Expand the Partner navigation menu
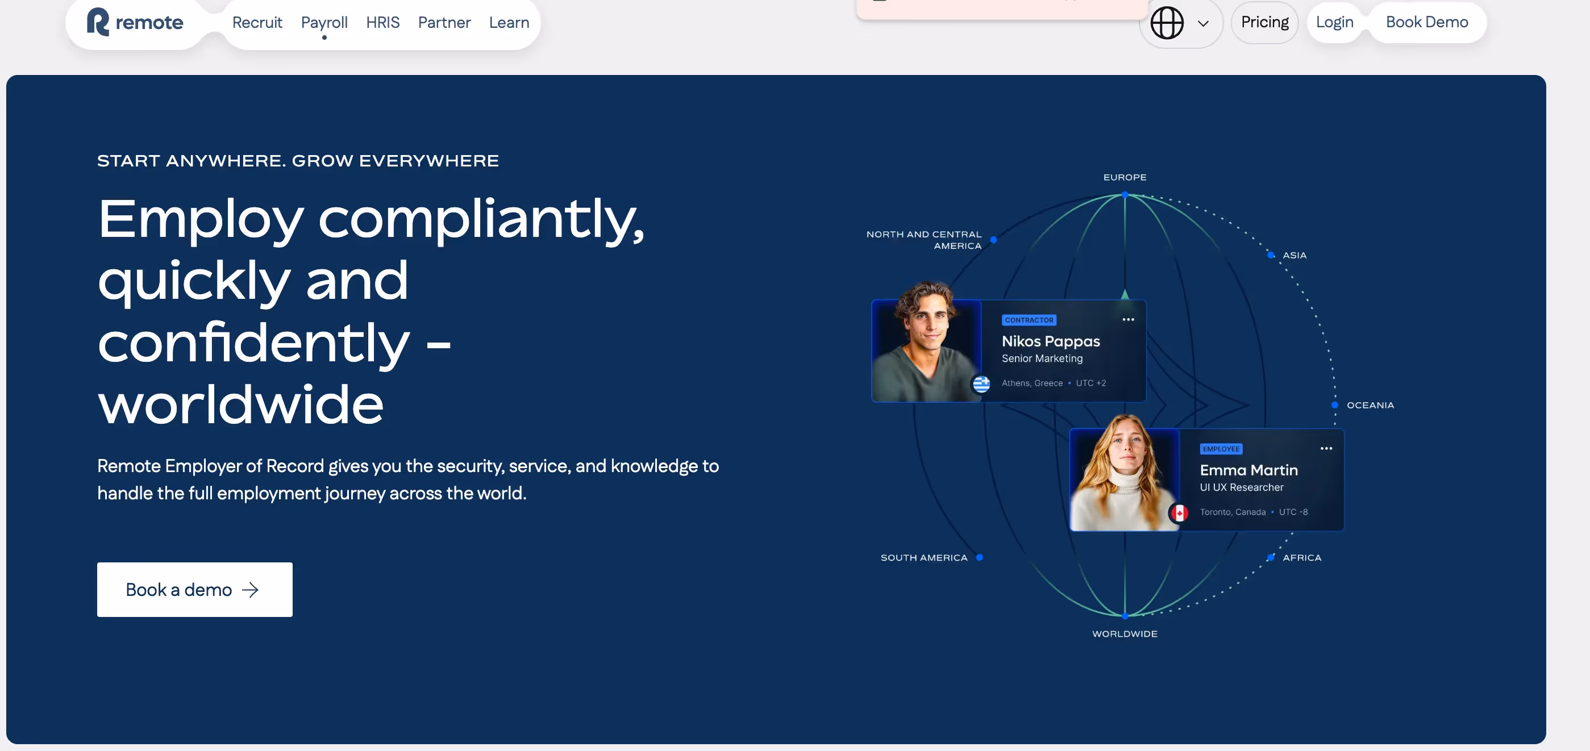 coord(444,23)
